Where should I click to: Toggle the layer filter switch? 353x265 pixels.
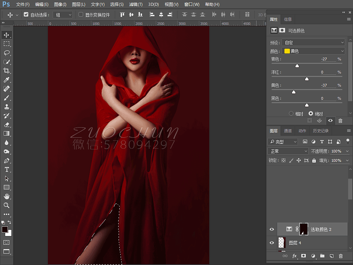pos(347,141)
